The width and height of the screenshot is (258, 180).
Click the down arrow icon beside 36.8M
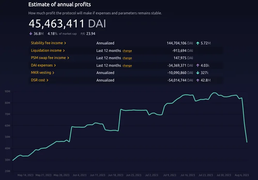[31, 34]
